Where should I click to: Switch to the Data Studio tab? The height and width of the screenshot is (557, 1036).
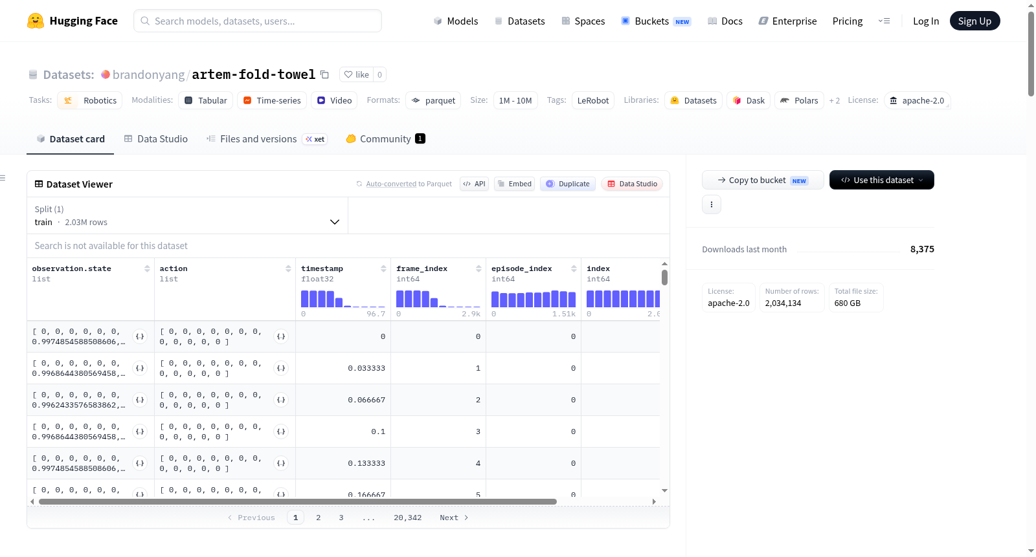(156, 138)
